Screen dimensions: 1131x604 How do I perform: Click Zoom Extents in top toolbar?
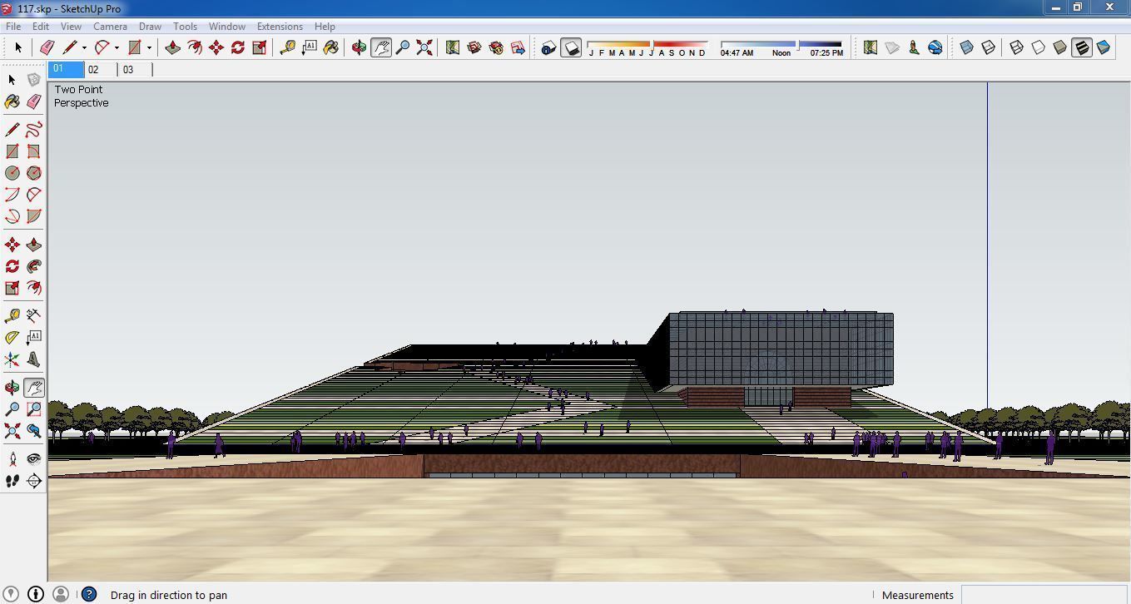point(424,47)
